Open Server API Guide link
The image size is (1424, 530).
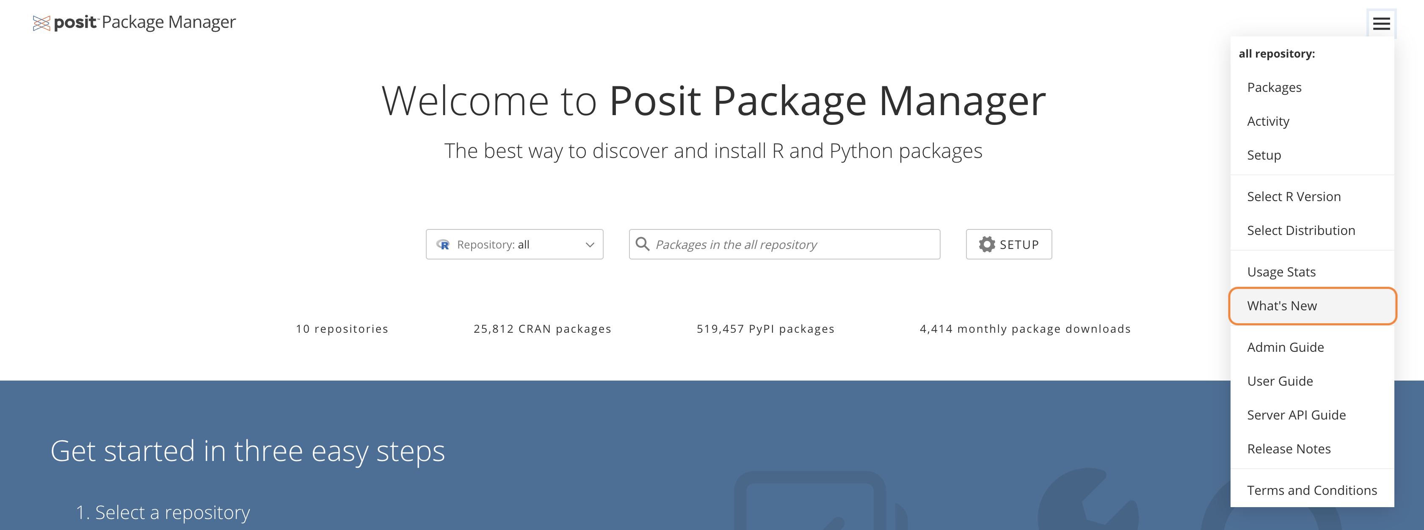point(1296,415)
